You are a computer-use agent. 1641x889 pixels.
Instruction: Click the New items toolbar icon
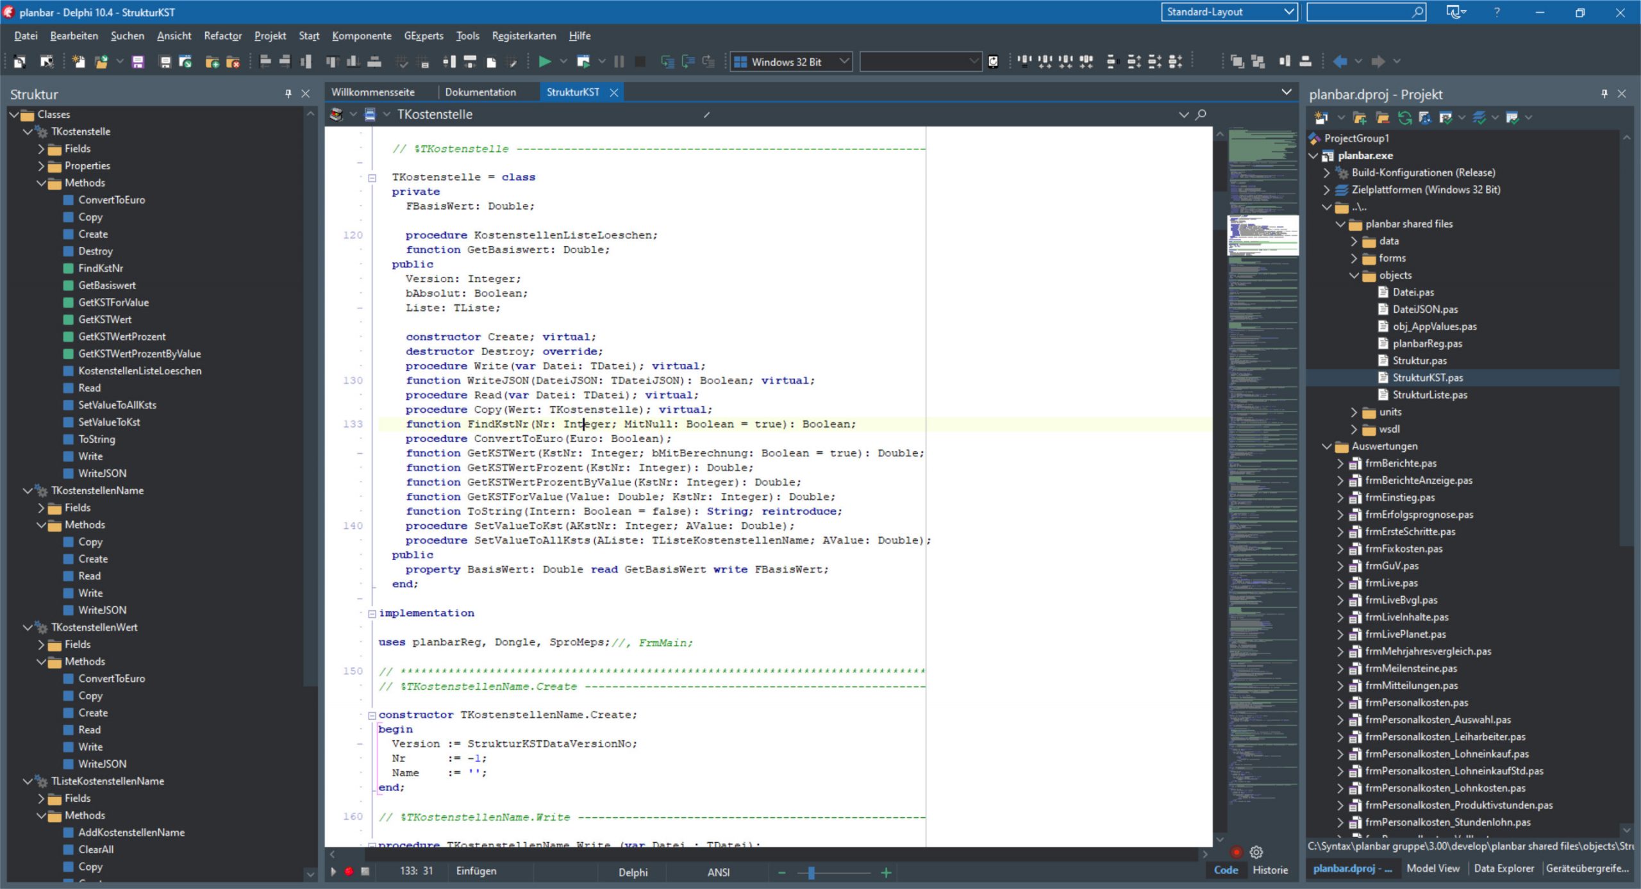78,62
